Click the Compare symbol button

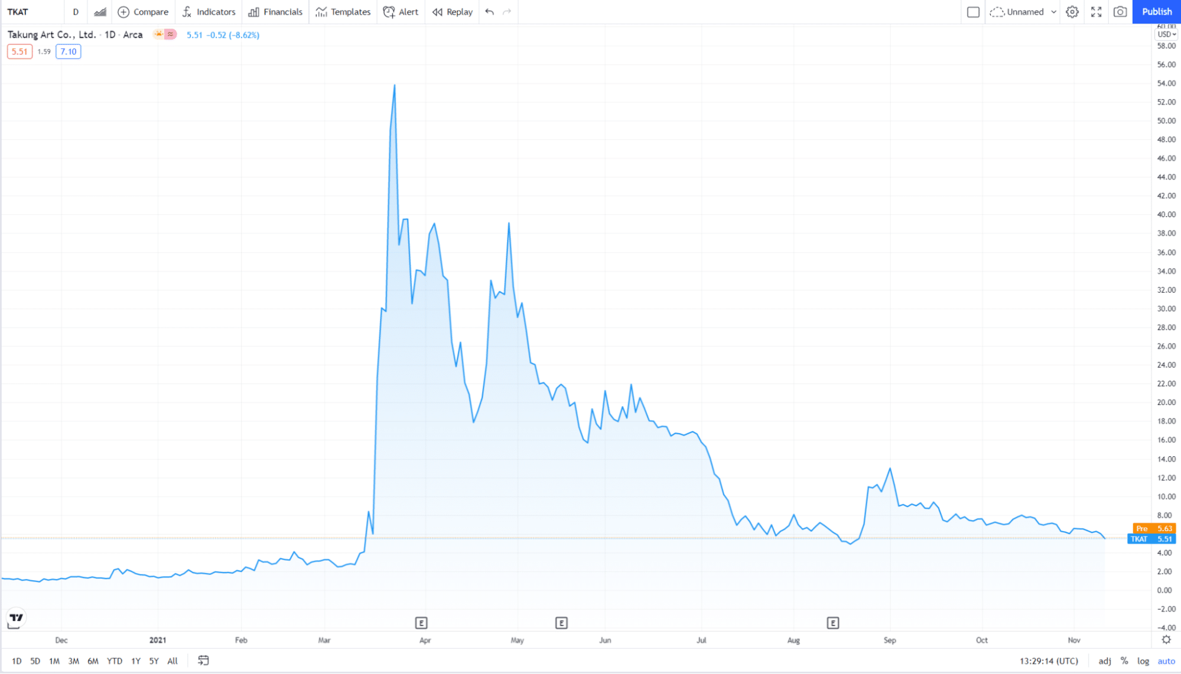click(x=143, y=12)
